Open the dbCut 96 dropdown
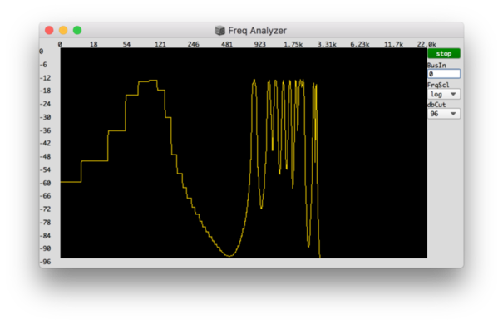This screenshot has width=503, height=324. click(444, 114)
